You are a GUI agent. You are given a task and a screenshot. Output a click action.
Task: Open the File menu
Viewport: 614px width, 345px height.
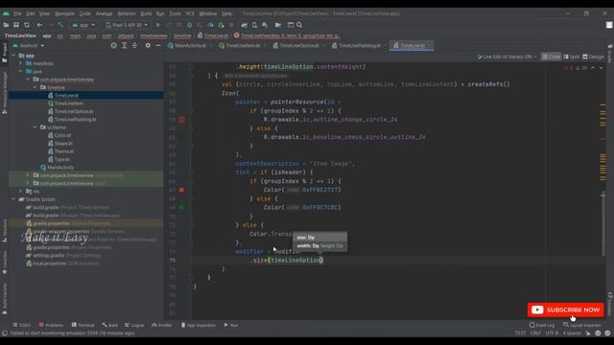point(17,13)
